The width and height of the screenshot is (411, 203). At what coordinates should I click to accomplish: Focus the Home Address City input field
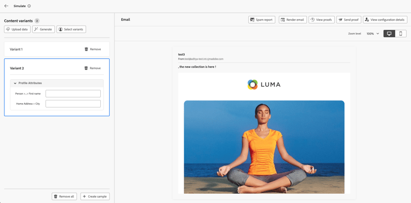[73, 104]
